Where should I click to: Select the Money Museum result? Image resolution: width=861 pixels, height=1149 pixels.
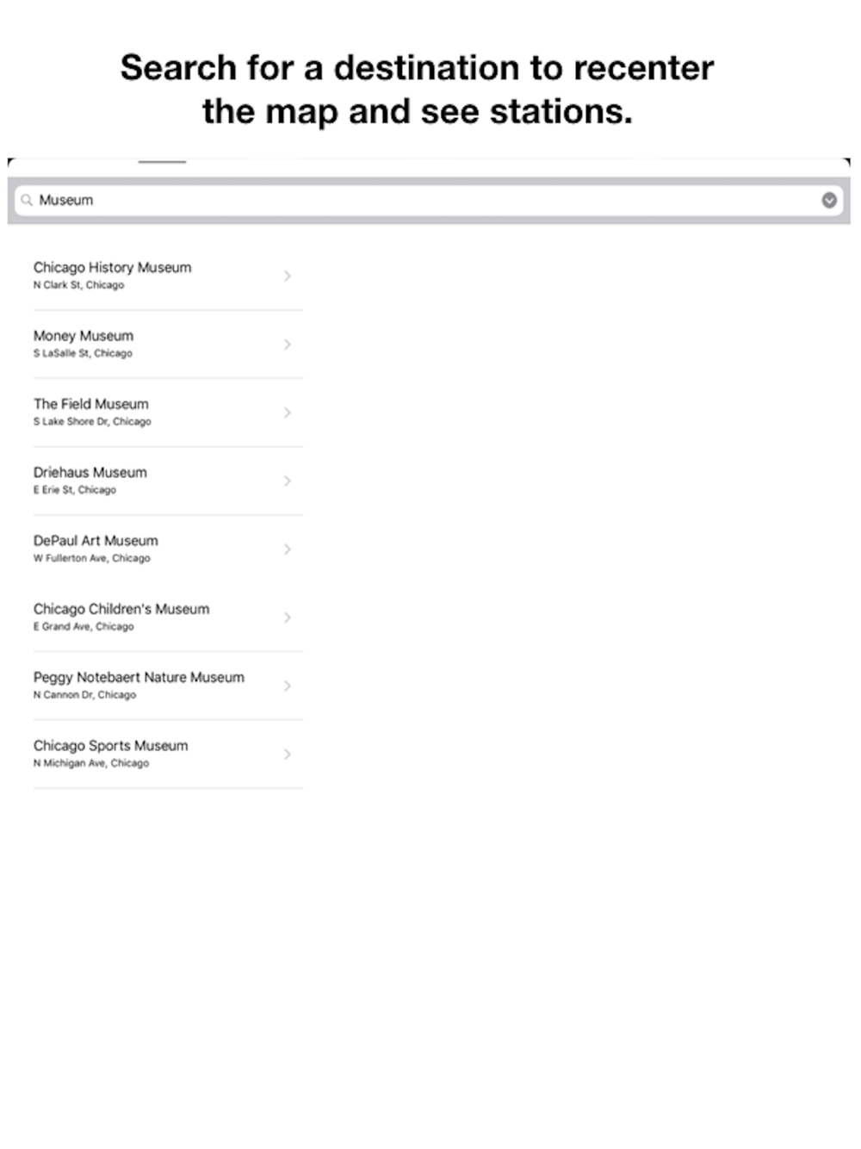168,344
